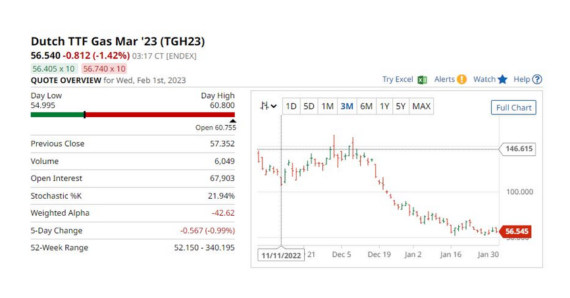570x298 pixels.
Task: Click the green Excel spreadsheet icon
Action: [422, 80]
